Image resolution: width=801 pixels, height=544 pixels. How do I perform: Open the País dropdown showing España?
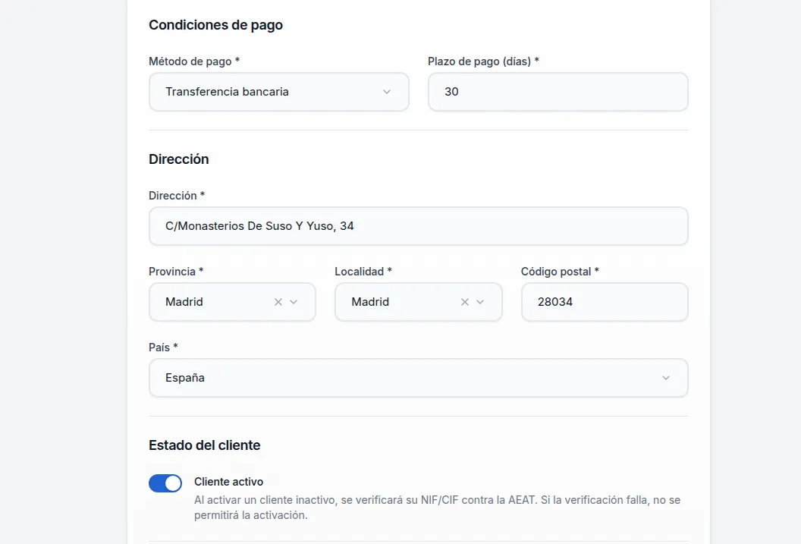coord(410,378)
